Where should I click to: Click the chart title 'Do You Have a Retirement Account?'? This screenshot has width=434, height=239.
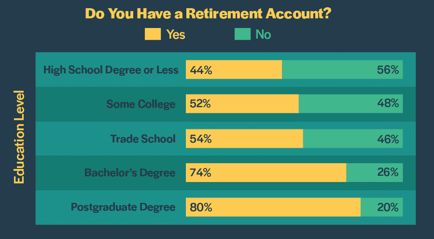(x=208, y=13)
